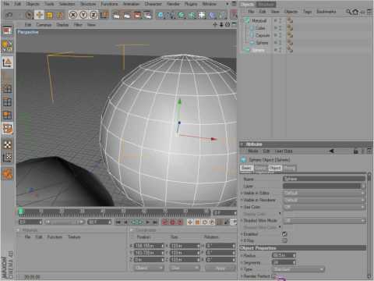Switch to the Phong tab in Attributes
This screenshot has height=281, width=374.
coord(289,168)
